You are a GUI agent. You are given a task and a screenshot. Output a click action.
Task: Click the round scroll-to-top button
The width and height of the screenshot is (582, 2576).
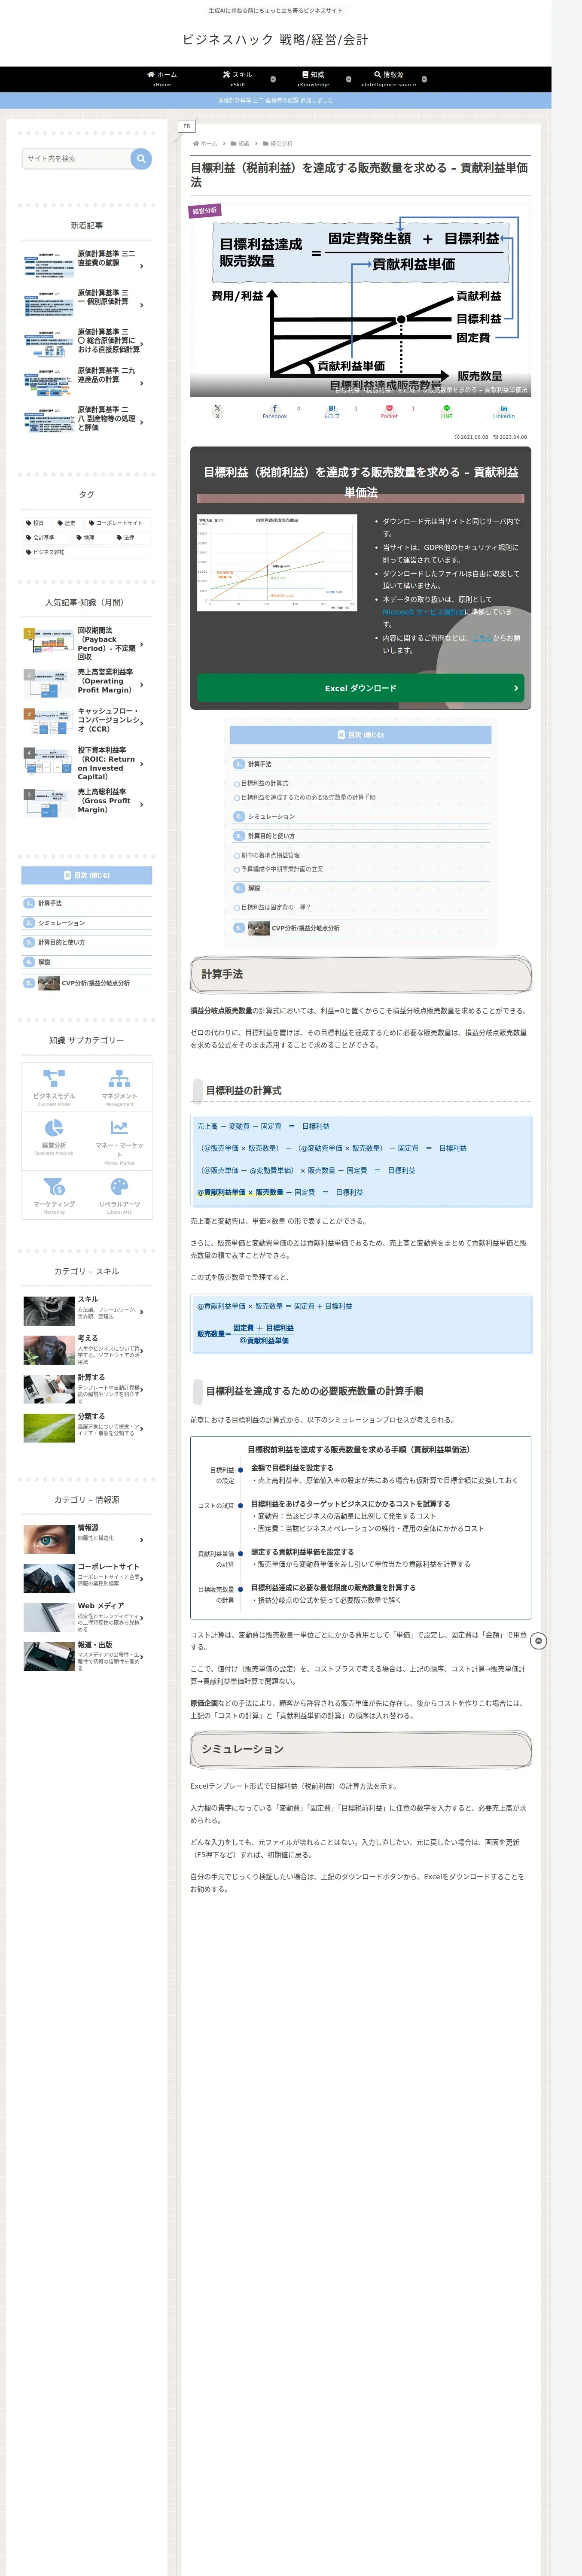click(x=538, y=1641)
